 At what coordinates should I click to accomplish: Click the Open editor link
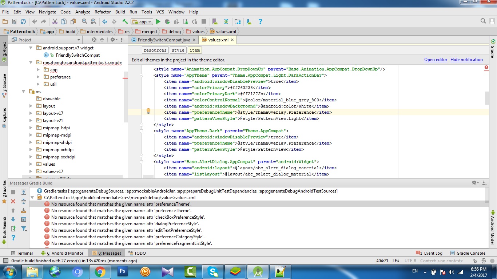pos(436,60)
